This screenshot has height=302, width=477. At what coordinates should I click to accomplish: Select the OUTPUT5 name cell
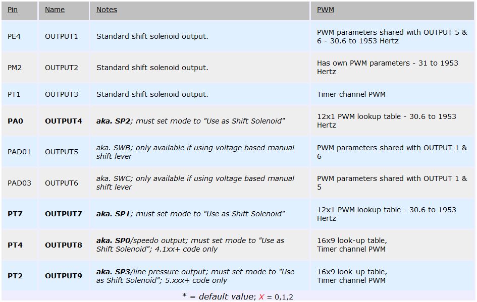(x=62, y=152)
